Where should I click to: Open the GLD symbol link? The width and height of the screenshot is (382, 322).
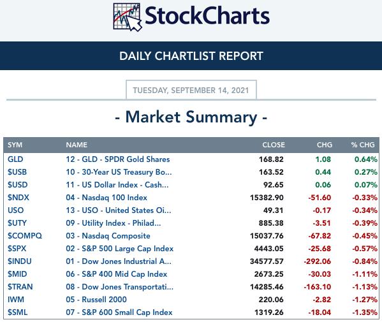[15, 159]
